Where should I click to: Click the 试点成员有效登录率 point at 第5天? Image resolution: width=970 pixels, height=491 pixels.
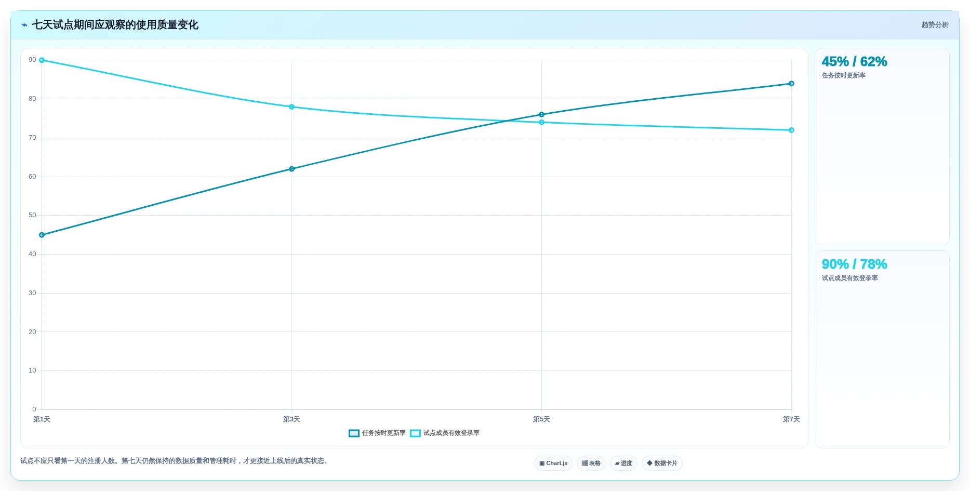pos(541,122)
